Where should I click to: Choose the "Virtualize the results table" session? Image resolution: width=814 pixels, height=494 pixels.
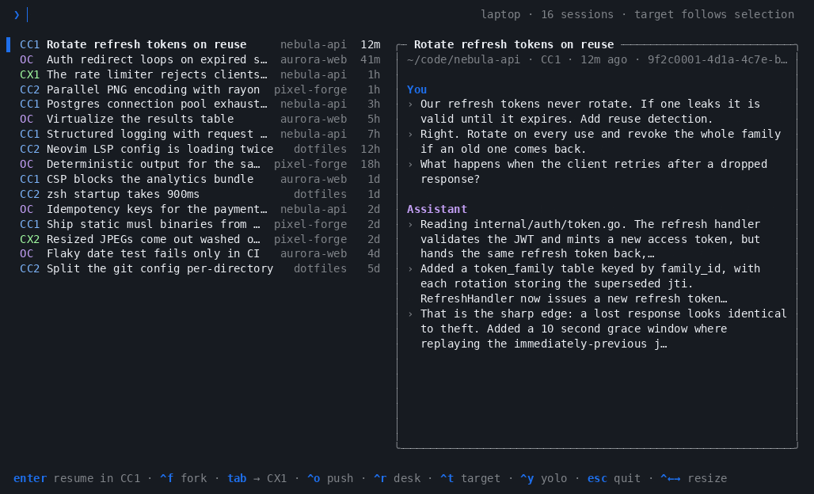(200, 120)
